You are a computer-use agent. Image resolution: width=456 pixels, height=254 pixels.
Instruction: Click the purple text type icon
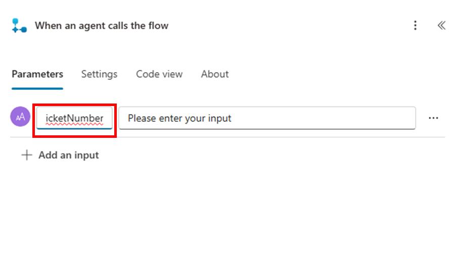[x=20, y=117]
